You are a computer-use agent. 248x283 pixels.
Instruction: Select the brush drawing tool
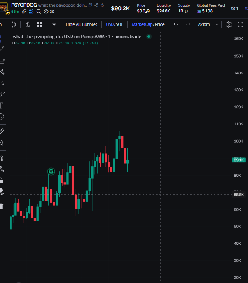[x=2, y=94]
